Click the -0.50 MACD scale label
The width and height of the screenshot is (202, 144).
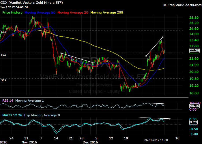194,129
